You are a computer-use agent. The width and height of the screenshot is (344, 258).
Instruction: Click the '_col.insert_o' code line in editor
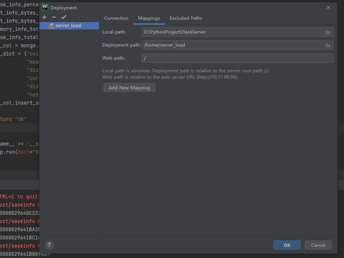19,103
